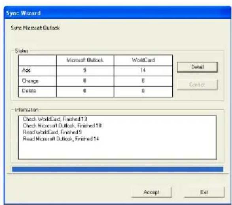Click the Add count under Microsoft Outlook
The height and width of the screenshot is (205, 232).
85,70
